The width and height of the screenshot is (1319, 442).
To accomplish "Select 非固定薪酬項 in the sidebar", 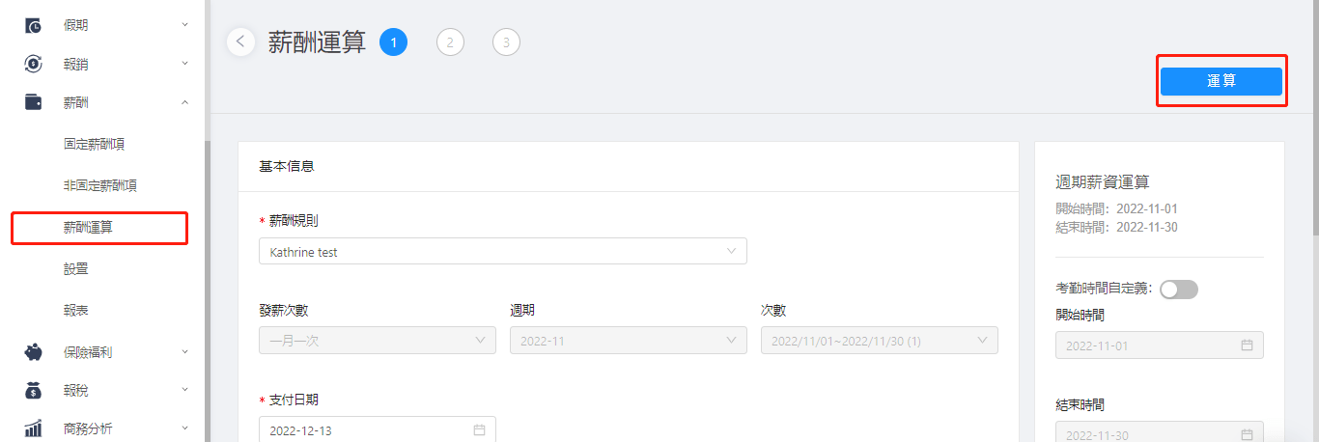I will point(100,185).
